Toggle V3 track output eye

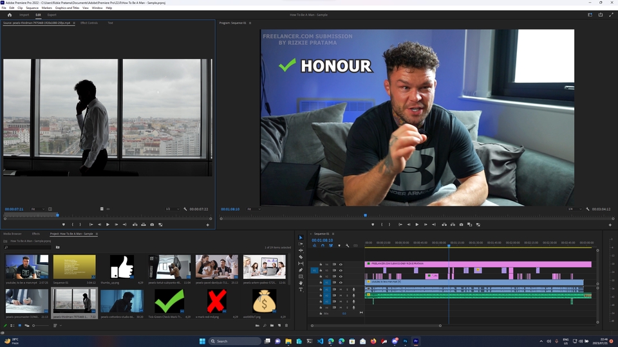[341, 271]
